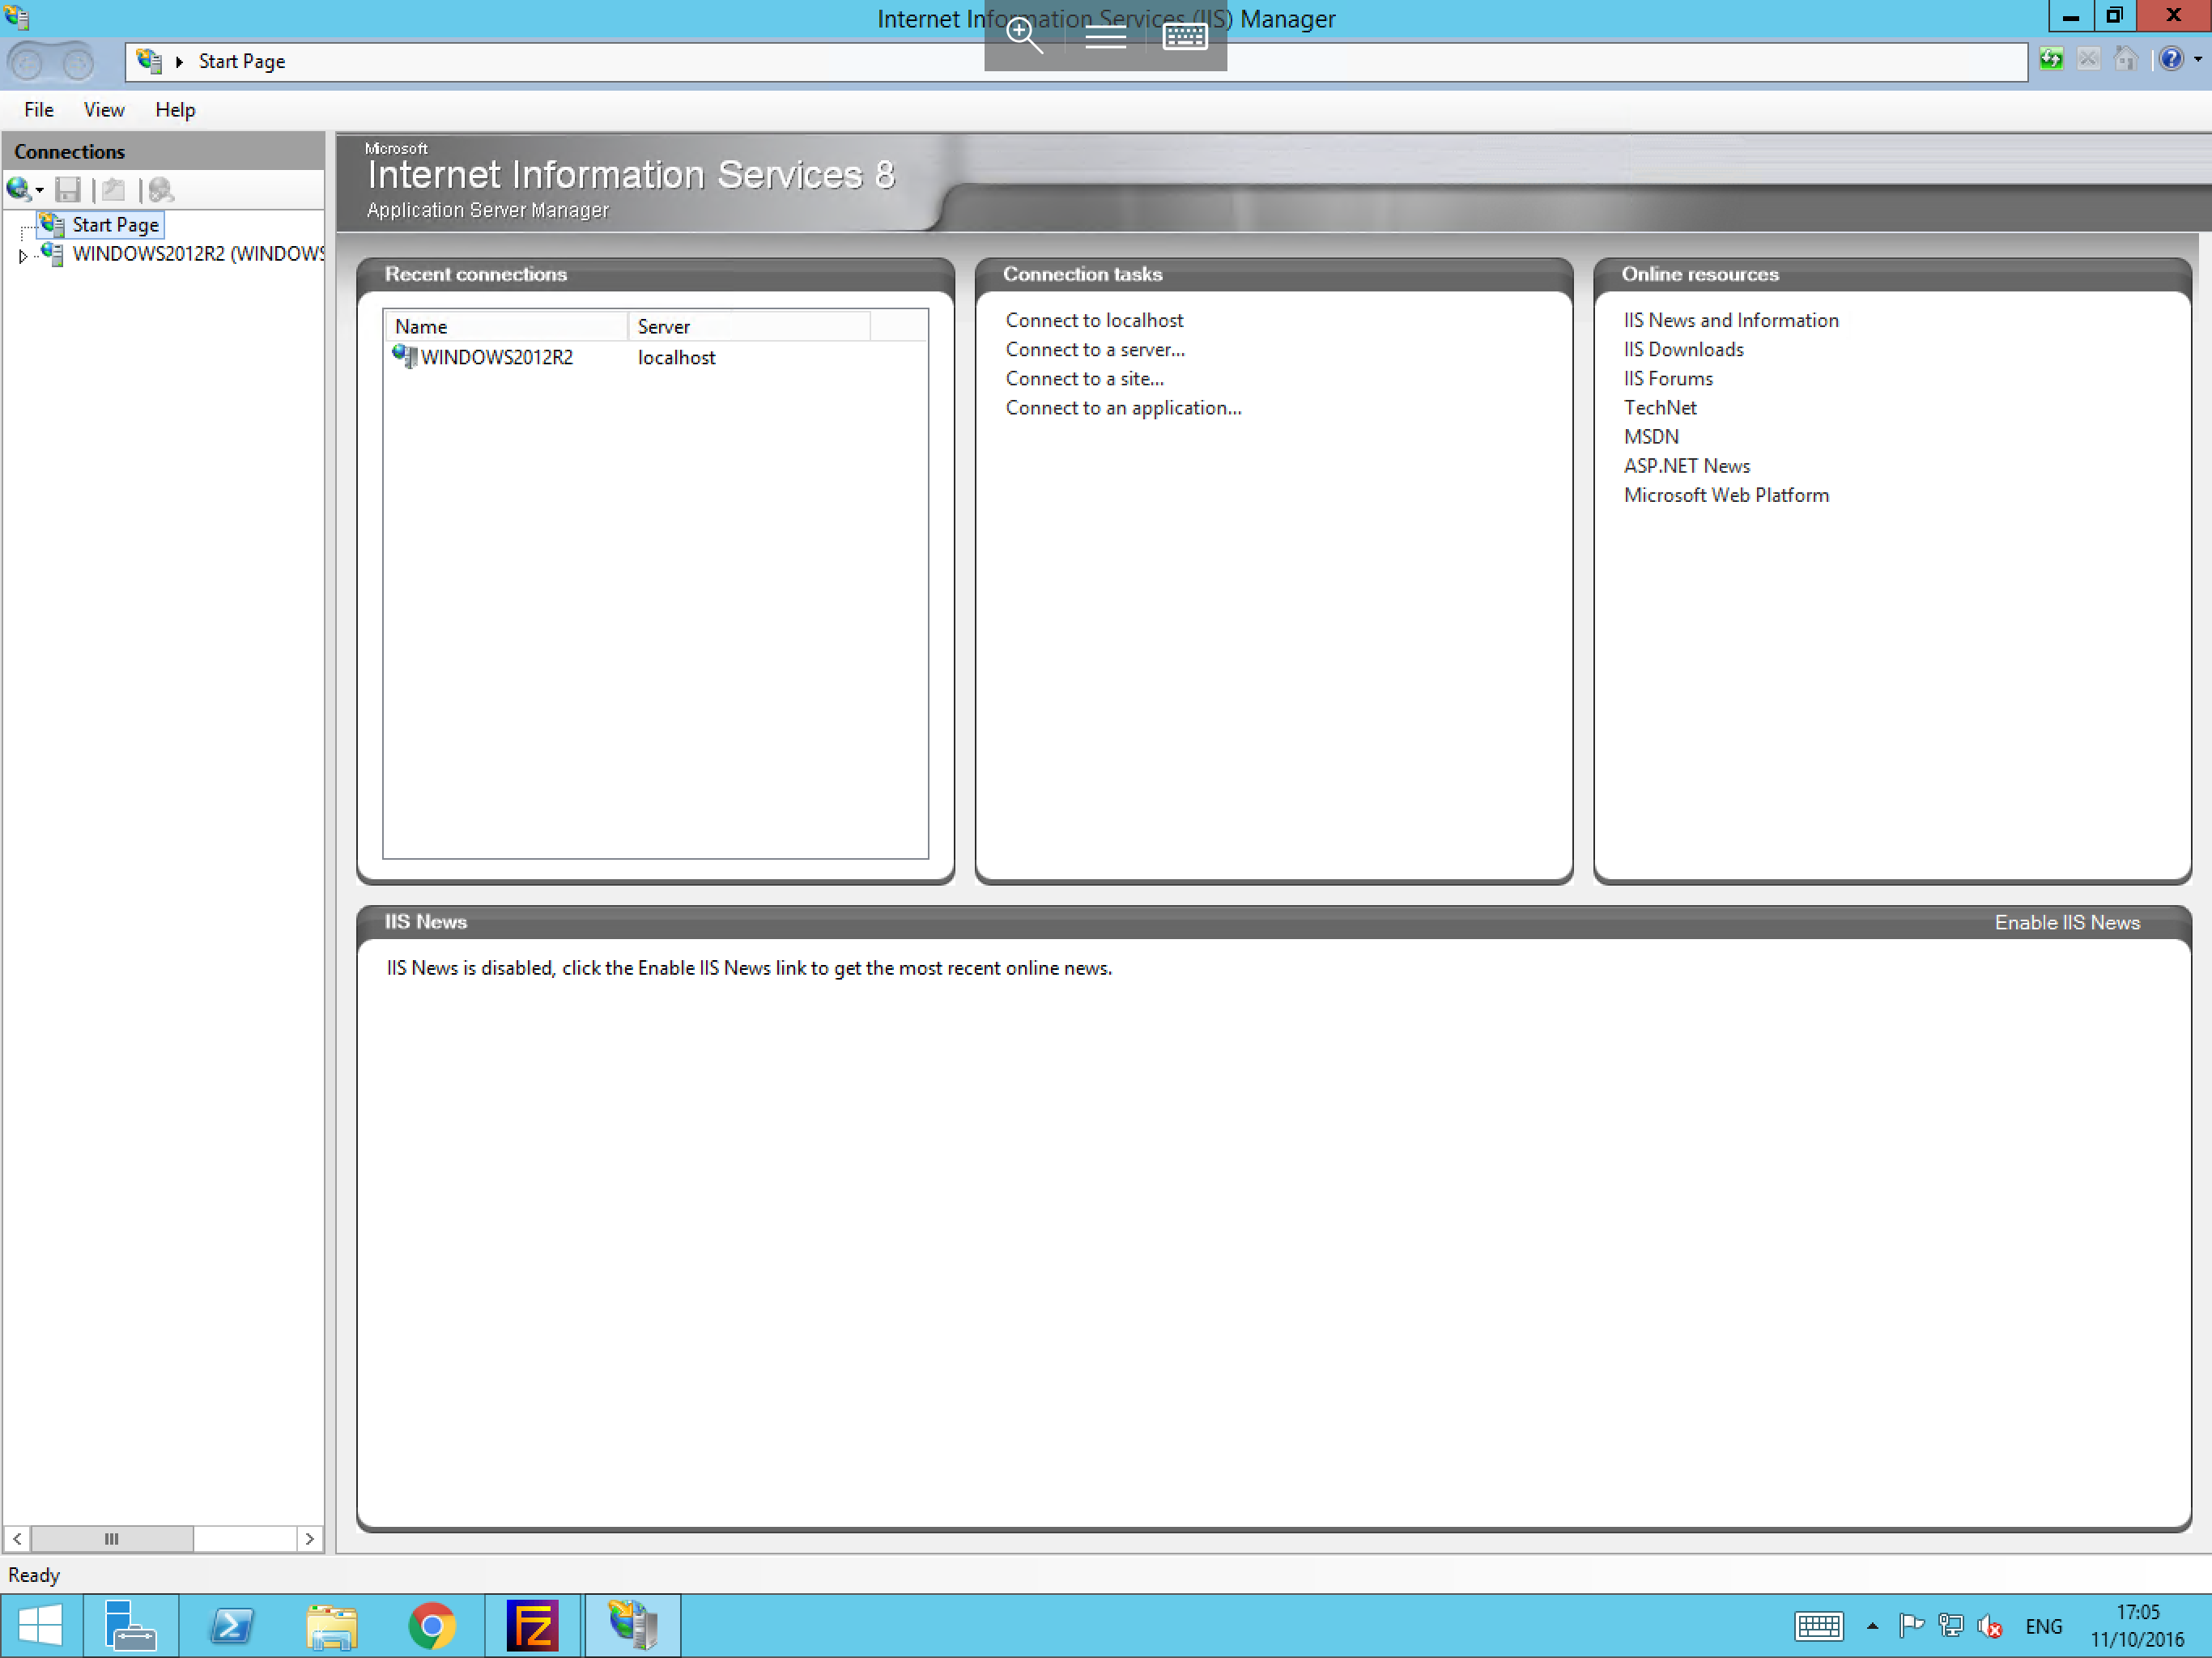
Task: Show hidden tray icons arrow
Action: (x=1872, y=1627)
